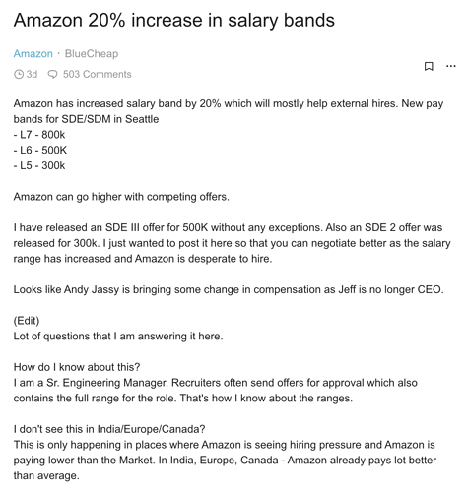Click the L7 - 800k list line
Viewport: 467px width, 492px height.
[x=39, y=135]
